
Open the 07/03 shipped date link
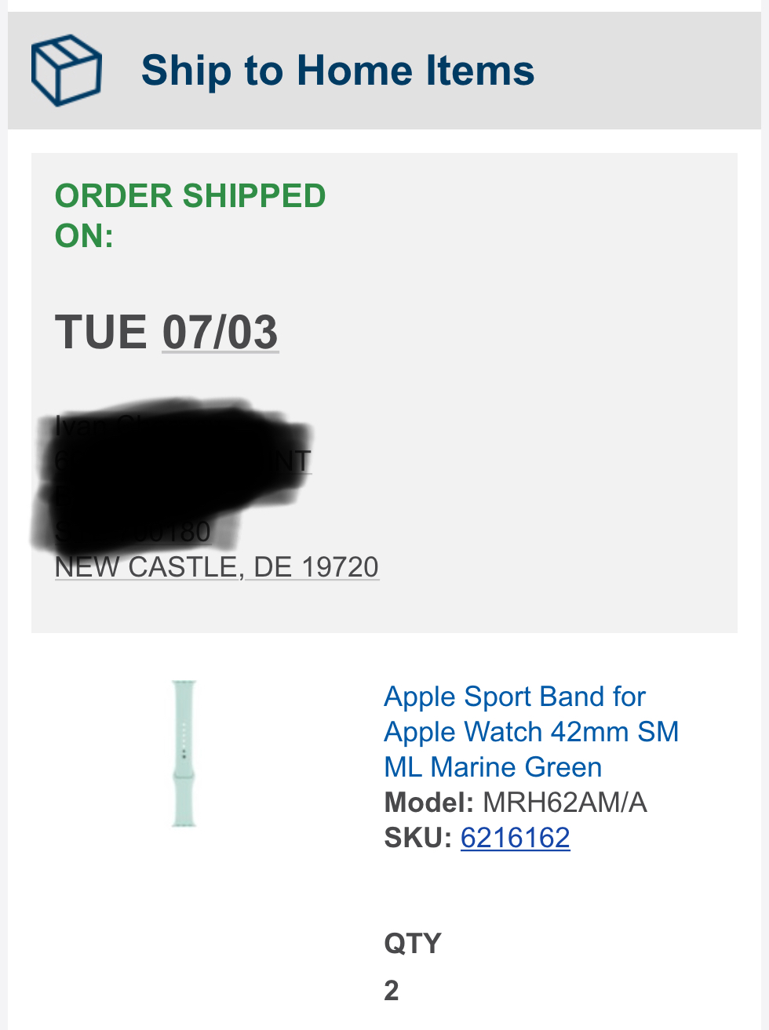pos(220,332)
